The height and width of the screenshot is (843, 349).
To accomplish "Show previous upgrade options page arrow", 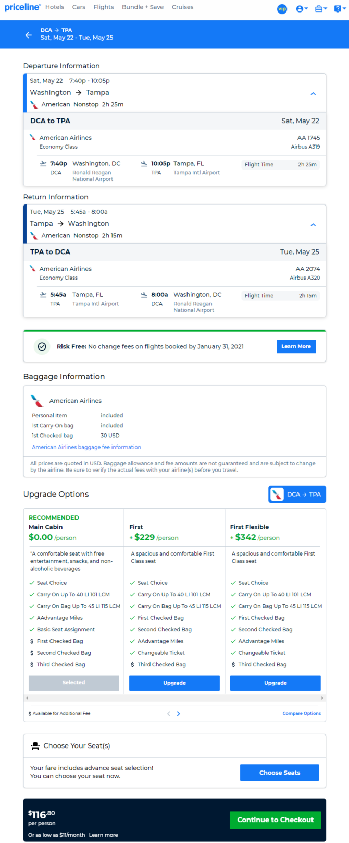I will point(168,713).
